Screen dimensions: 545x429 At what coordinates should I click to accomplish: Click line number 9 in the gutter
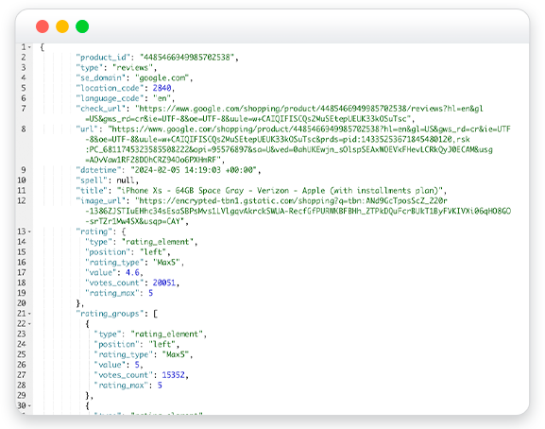click(24, 170)
